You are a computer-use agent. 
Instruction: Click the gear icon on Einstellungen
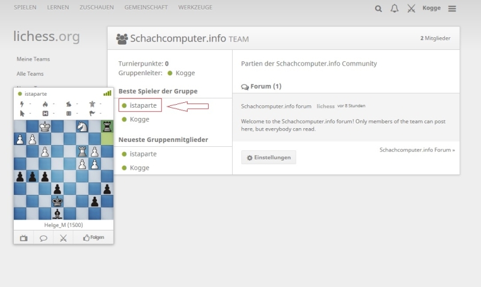pos(250,158)
